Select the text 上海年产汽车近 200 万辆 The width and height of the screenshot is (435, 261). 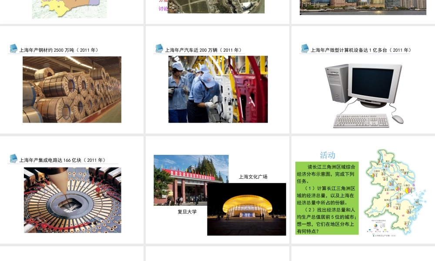point(191,50)
